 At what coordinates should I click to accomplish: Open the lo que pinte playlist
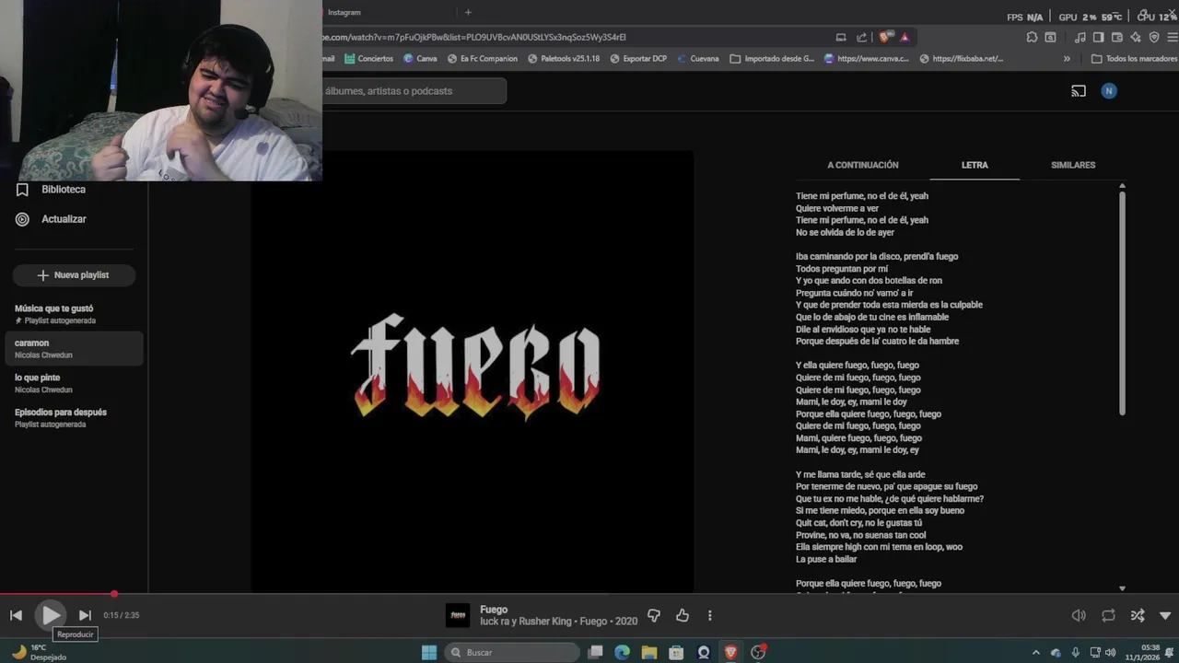coord(74,383)
